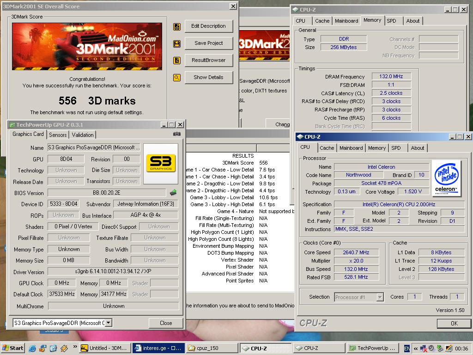Click the Close button in GPU-Z
The width and height of the screenshot is (473, 355).
tap(166, 323)
